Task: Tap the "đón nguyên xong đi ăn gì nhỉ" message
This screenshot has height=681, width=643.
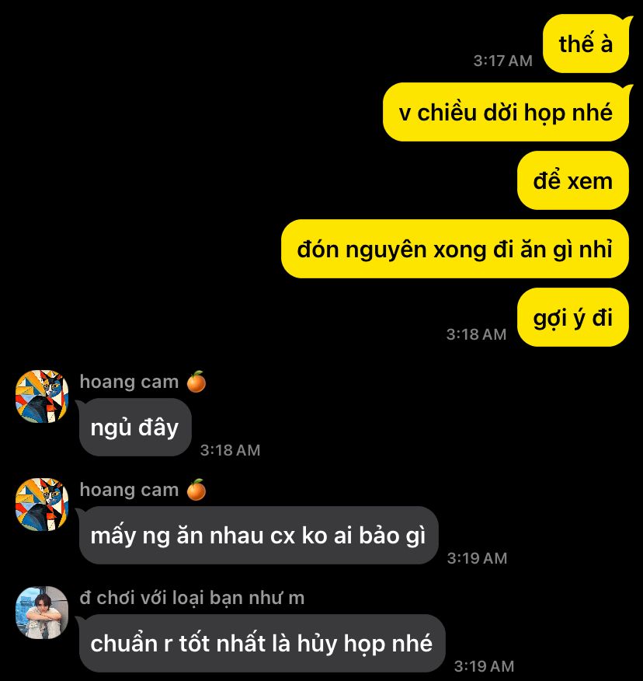Action: [x=455, y=249]
